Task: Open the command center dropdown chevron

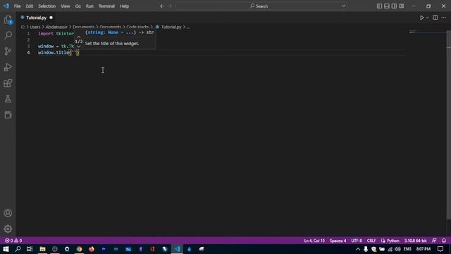Action: pos(343,6)
